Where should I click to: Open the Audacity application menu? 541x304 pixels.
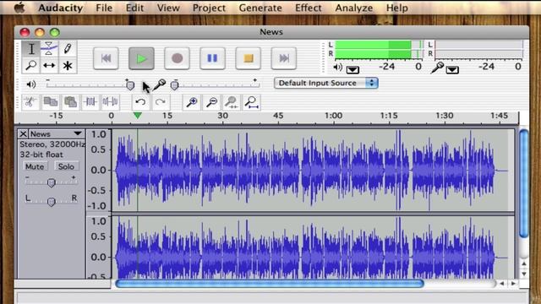tap(60, 8)
